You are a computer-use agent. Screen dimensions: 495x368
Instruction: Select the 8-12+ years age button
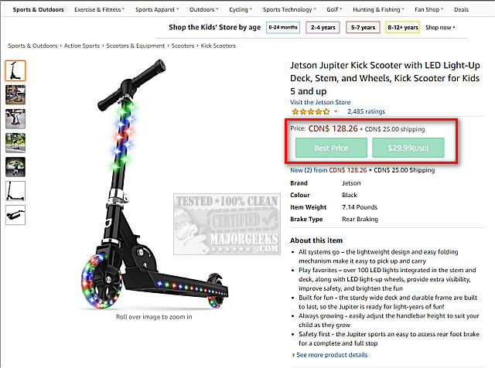coord(403,27)
